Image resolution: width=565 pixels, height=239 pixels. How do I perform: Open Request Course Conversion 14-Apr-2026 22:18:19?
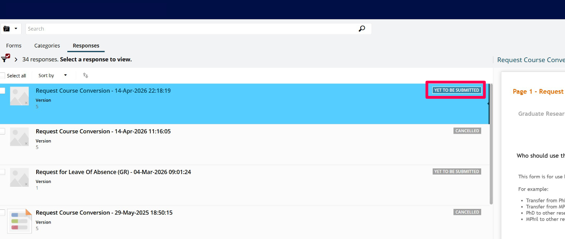click(x=103, y=90)
